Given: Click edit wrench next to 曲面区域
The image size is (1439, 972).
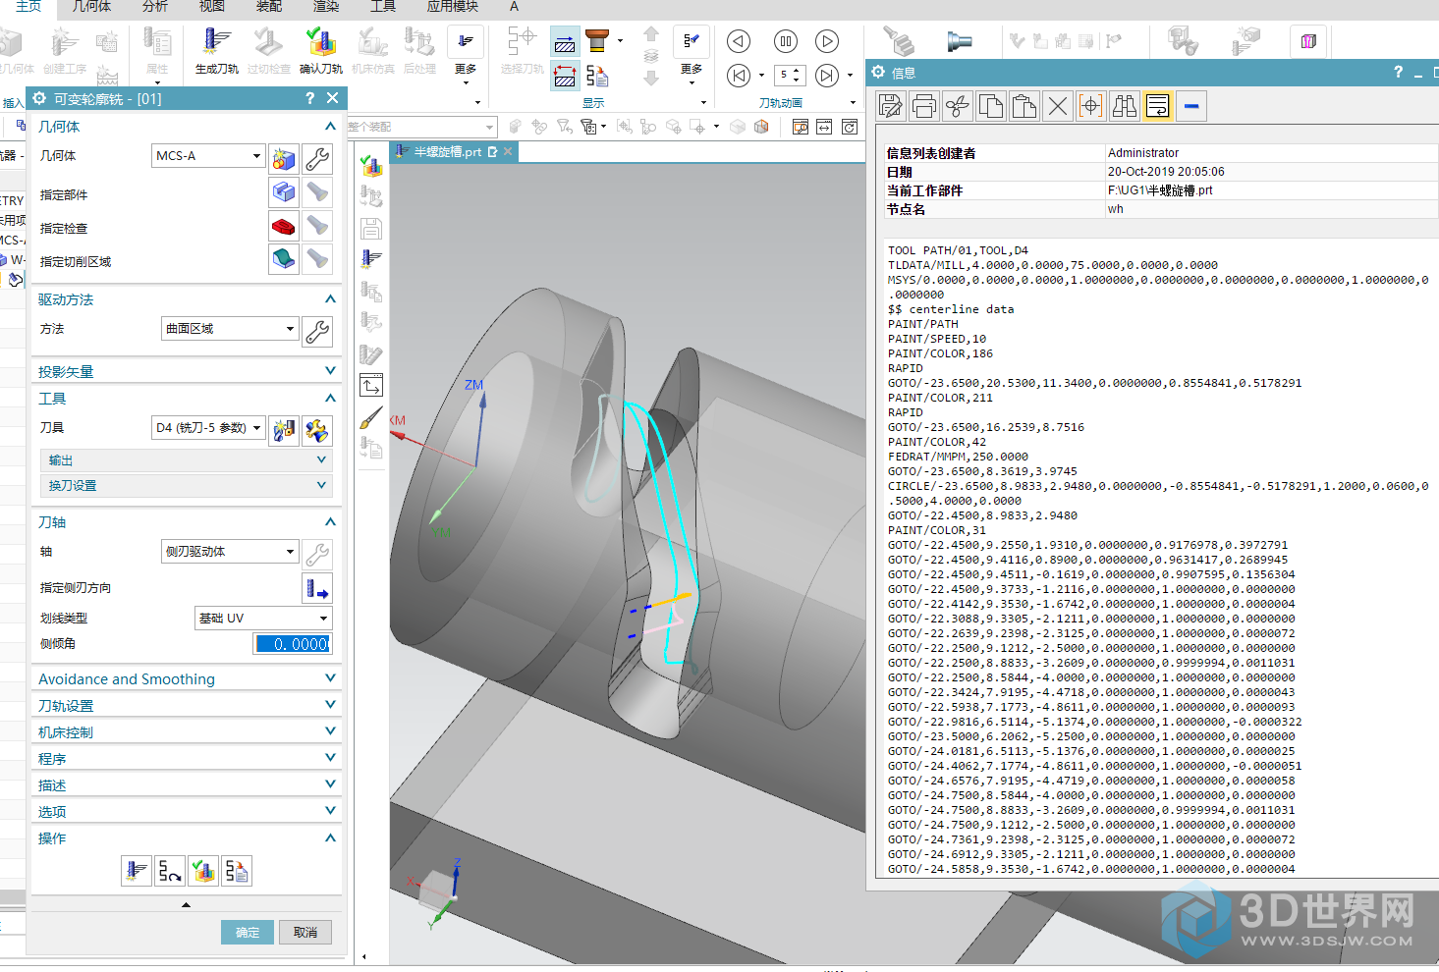Looking at the screenshot, I should coord(317,331).
